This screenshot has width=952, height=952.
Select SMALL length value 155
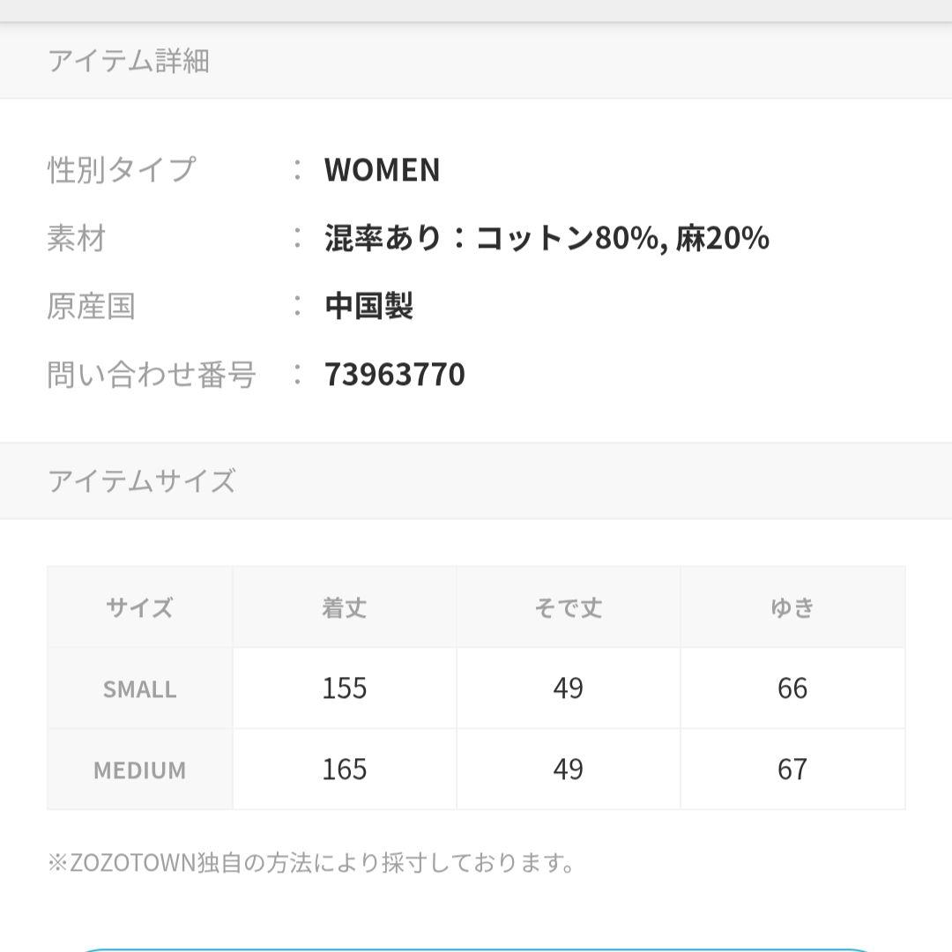tap(345, 688)
